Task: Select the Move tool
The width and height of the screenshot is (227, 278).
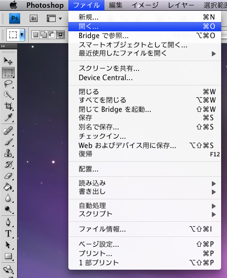Action: pyautogui.click(x=8, y=61)
